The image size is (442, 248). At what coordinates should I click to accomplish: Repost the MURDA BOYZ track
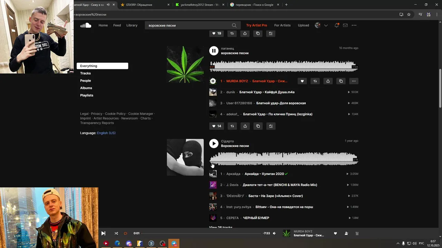315,81
